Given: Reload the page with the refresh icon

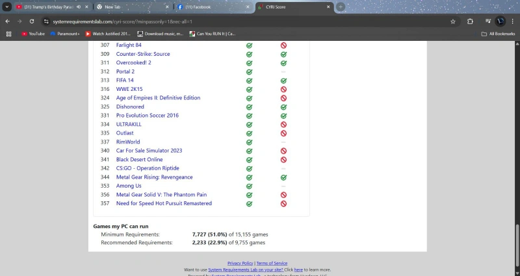Looking at the screenshot, I should pos(32,21).
